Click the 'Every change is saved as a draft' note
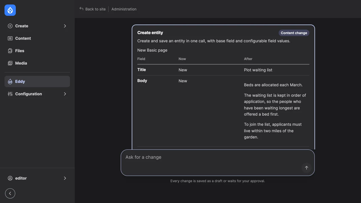 click(218, 181)
